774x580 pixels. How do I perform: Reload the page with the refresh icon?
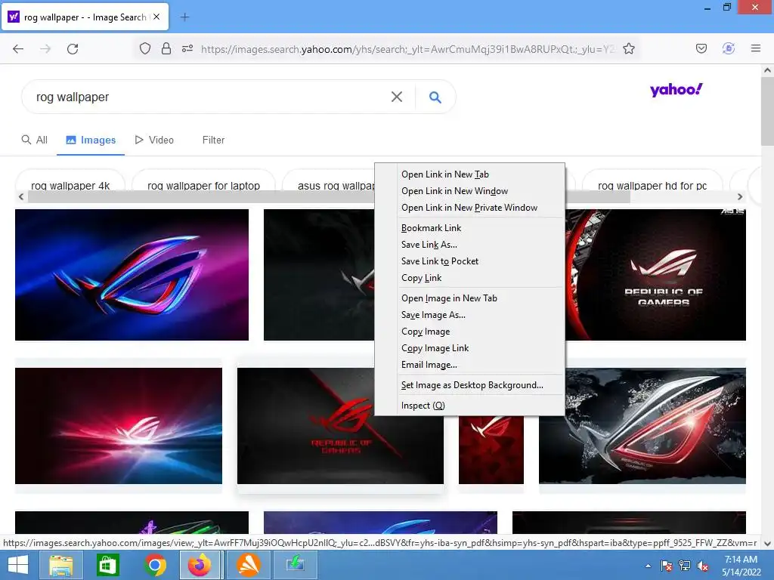click(x=73, y=49)
